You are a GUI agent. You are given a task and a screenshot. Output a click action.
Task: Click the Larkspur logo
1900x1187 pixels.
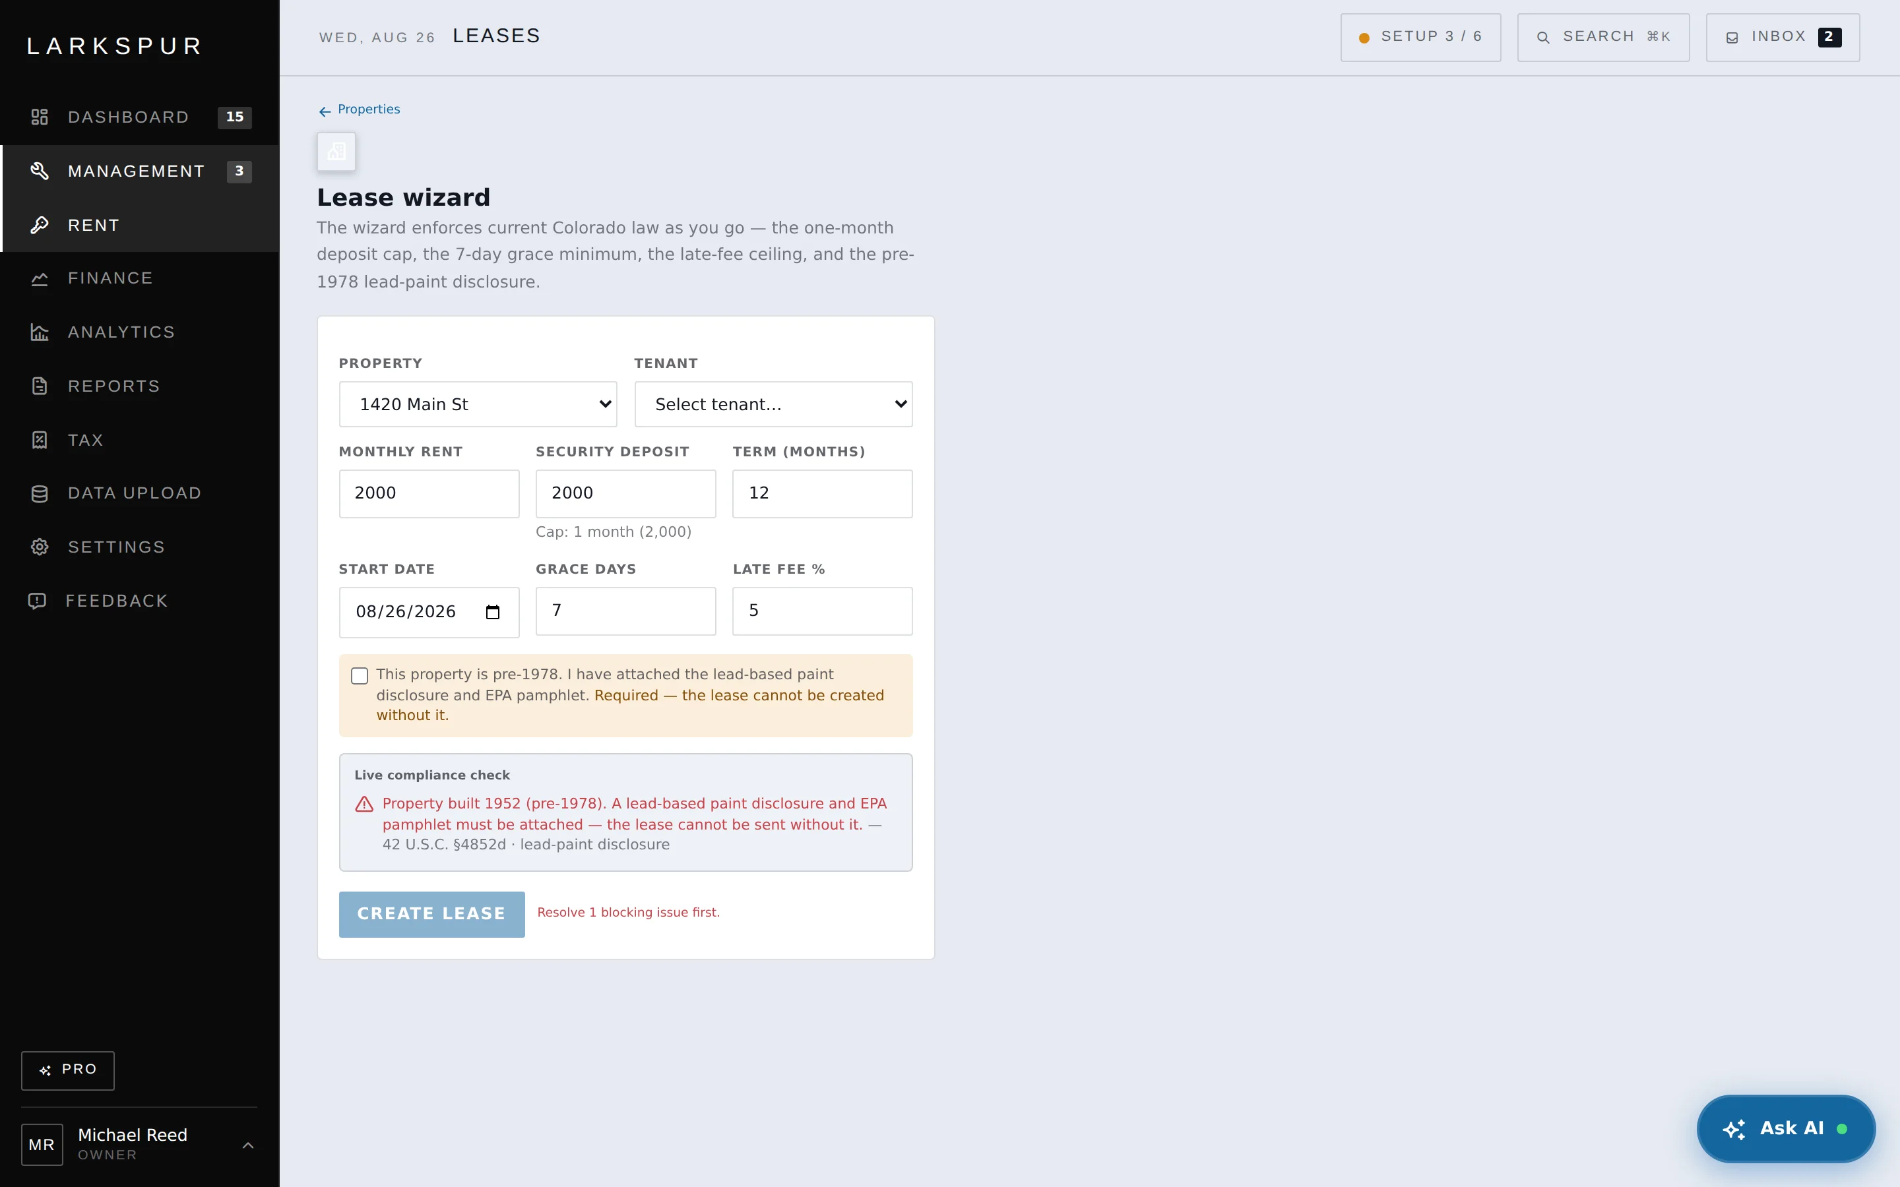pos(115,46)
